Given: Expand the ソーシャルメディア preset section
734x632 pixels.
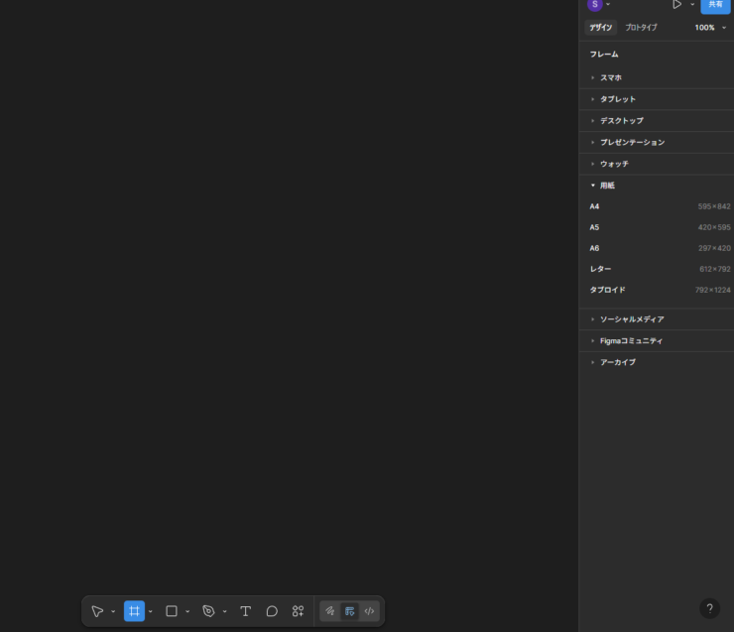Looking at the screenshot, I should coord(631,319).
